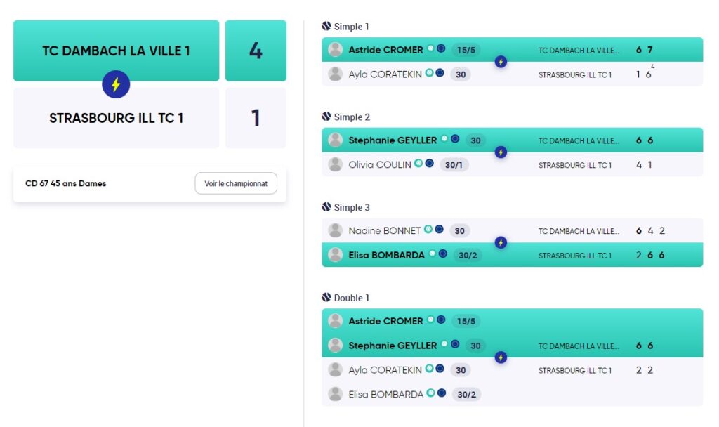719x427 pixels.
Task: Click the lightning bolt icon between team names
Action: (x=116, y=84)
